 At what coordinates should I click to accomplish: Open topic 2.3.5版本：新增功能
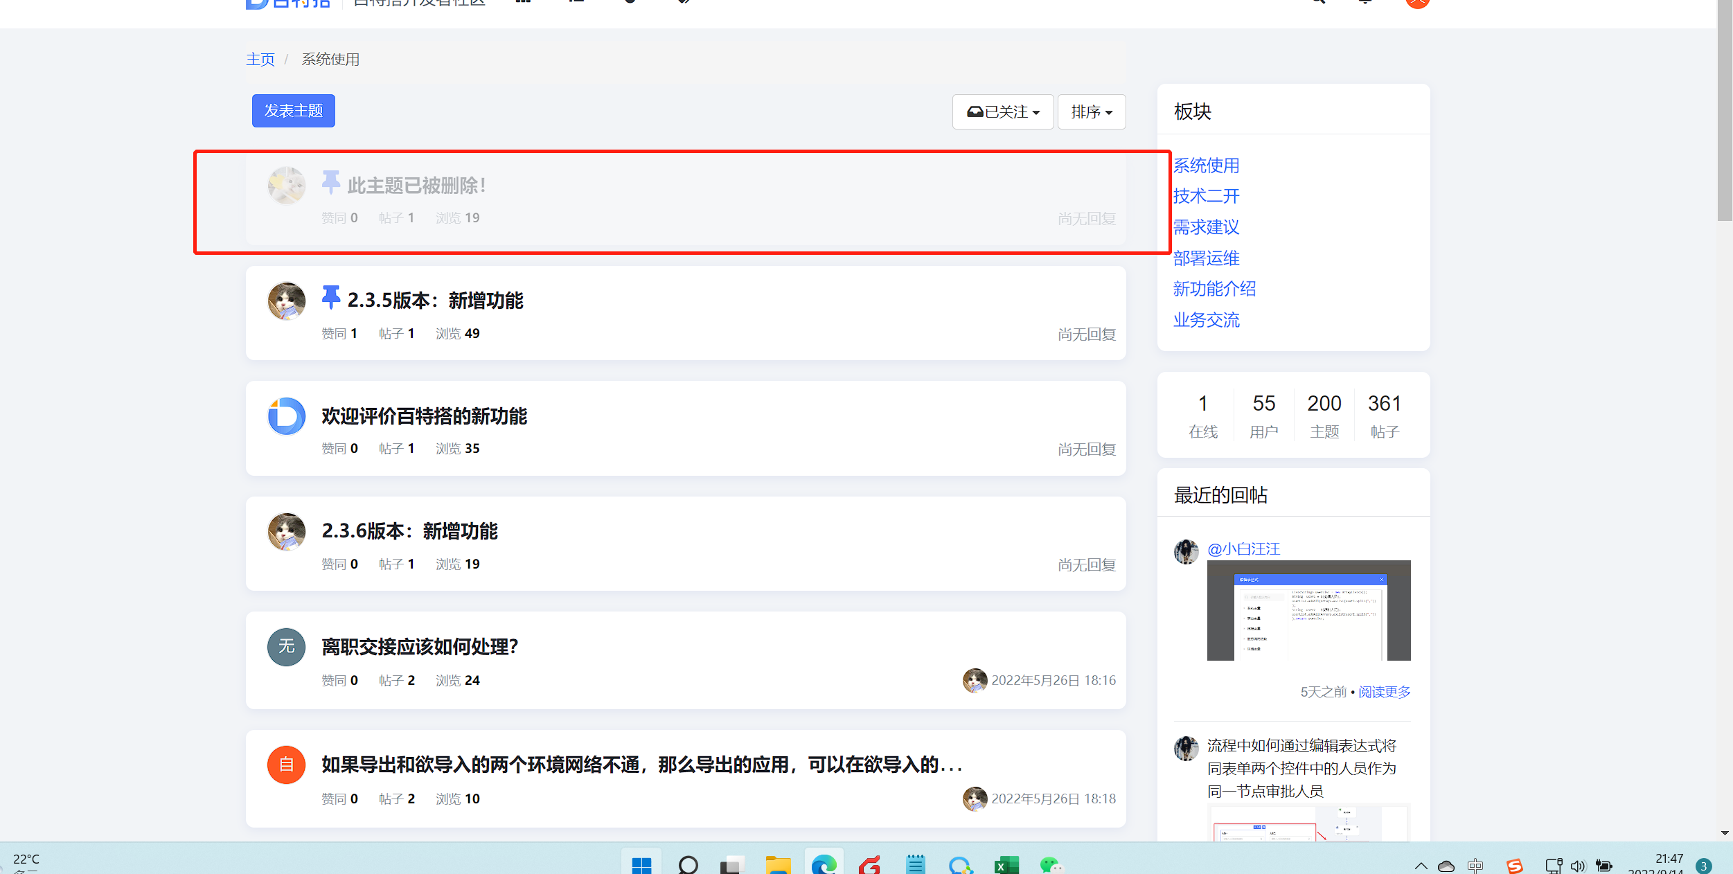pos(435,301)
